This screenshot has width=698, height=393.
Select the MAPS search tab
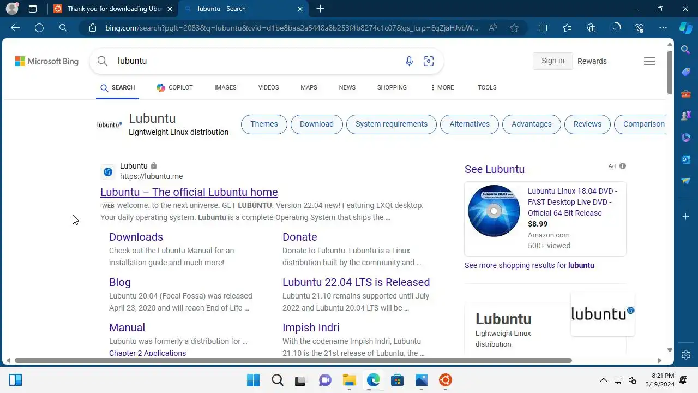[x=309, y=87]
